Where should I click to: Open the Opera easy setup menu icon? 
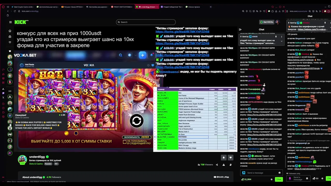pos(283,11)
